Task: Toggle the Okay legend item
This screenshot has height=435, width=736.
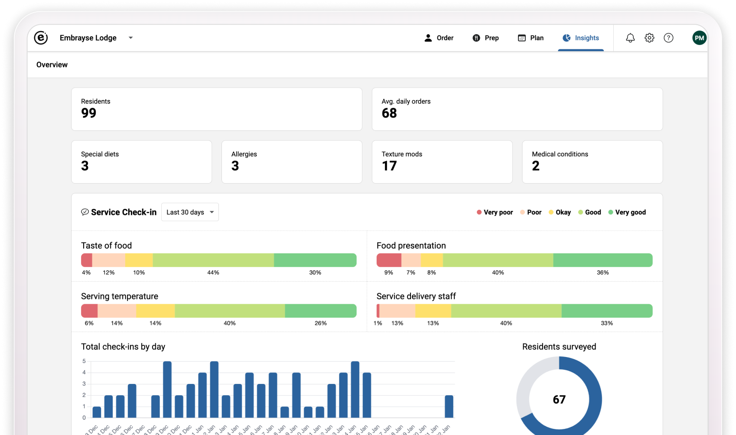Action: [x=560, y=212]
